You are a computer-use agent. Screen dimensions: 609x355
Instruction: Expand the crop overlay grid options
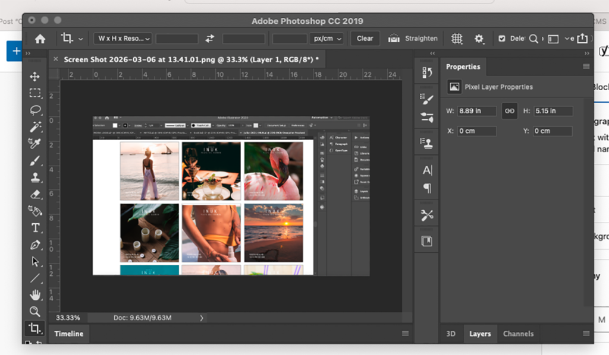[x=457, y=39]
